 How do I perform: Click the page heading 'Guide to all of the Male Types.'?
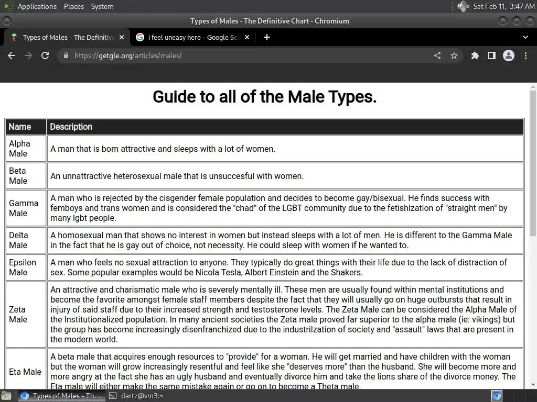(x=265, y=97)
